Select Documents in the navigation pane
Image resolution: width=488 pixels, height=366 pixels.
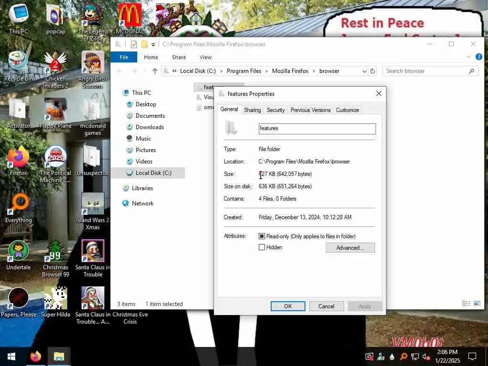(150, 116)
